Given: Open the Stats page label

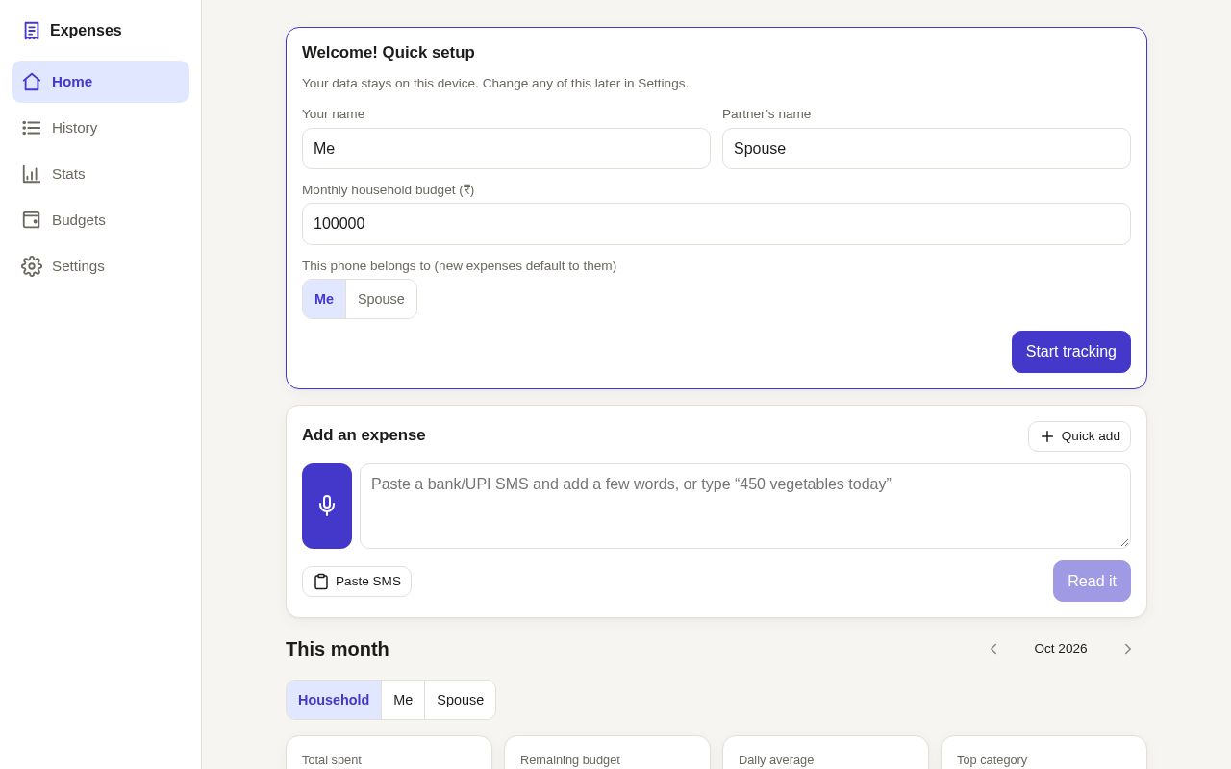Looking at the screenshot, I should [68, 174].
